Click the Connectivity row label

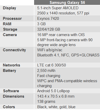click(x=14, y=50)
